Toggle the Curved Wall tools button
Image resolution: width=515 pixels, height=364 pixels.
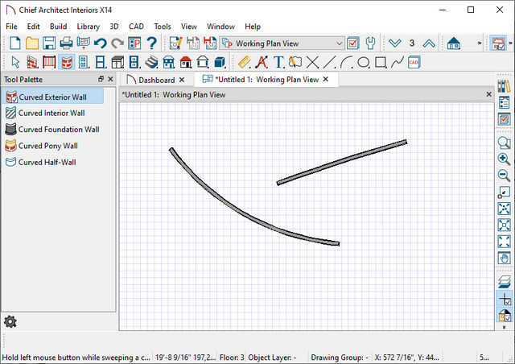(66, 62)
